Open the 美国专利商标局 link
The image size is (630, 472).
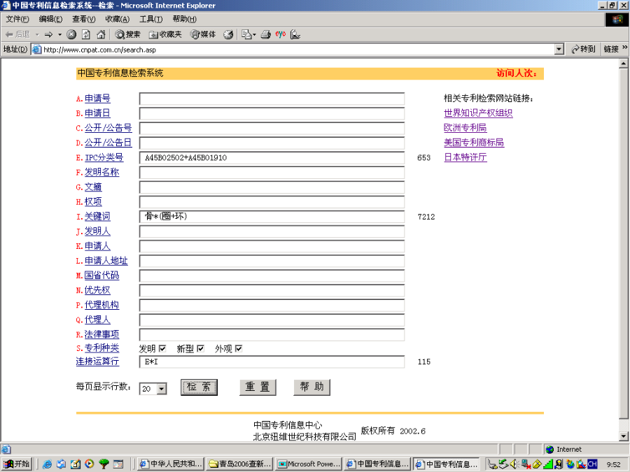[x=474, y=143]
